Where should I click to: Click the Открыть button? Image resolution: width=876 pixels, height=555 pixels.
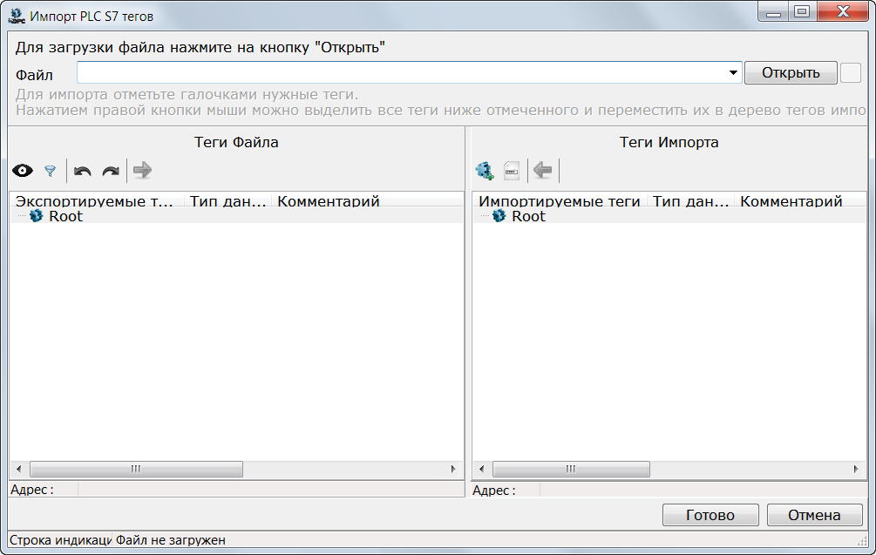791,72
